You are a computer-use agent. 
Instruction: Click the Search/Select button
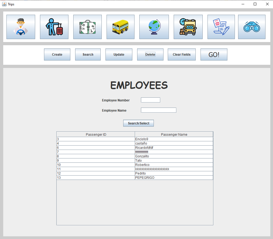pos(139,123)
